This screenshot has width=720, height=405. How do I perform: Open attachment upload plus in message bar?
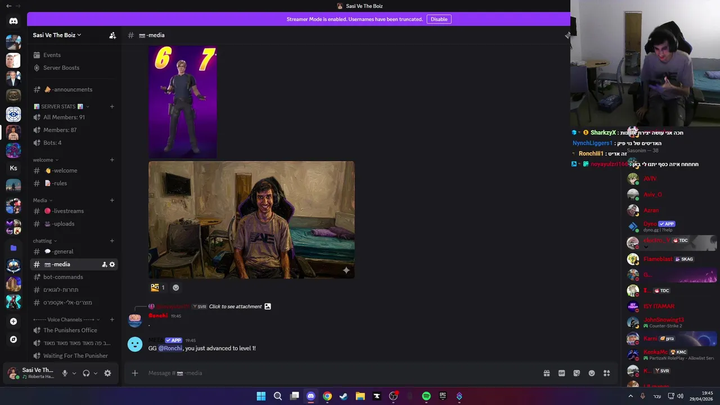(x=134, y=373)
